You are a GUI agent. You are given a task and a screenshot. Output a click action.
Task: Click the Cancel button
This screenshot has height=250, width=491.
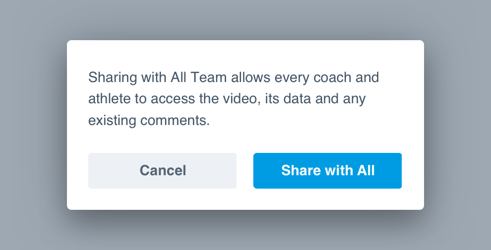point(162,171)
